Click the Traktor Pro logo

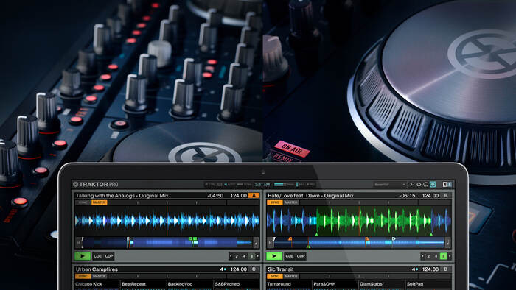tap(95, 185)
